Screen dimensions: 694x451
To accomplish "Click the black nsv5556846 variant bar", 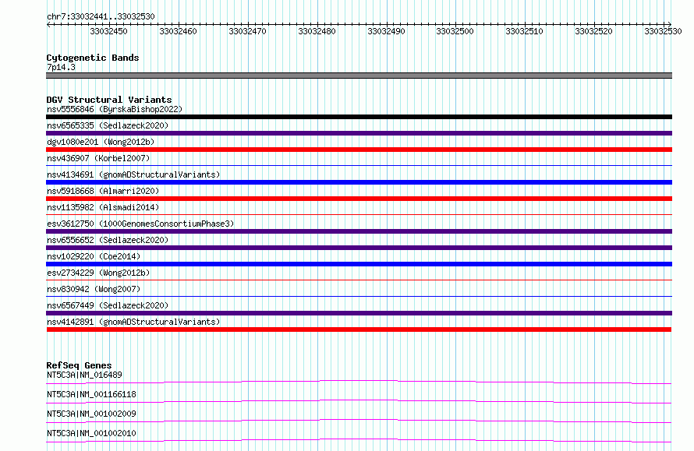I will tap(359, 117).
